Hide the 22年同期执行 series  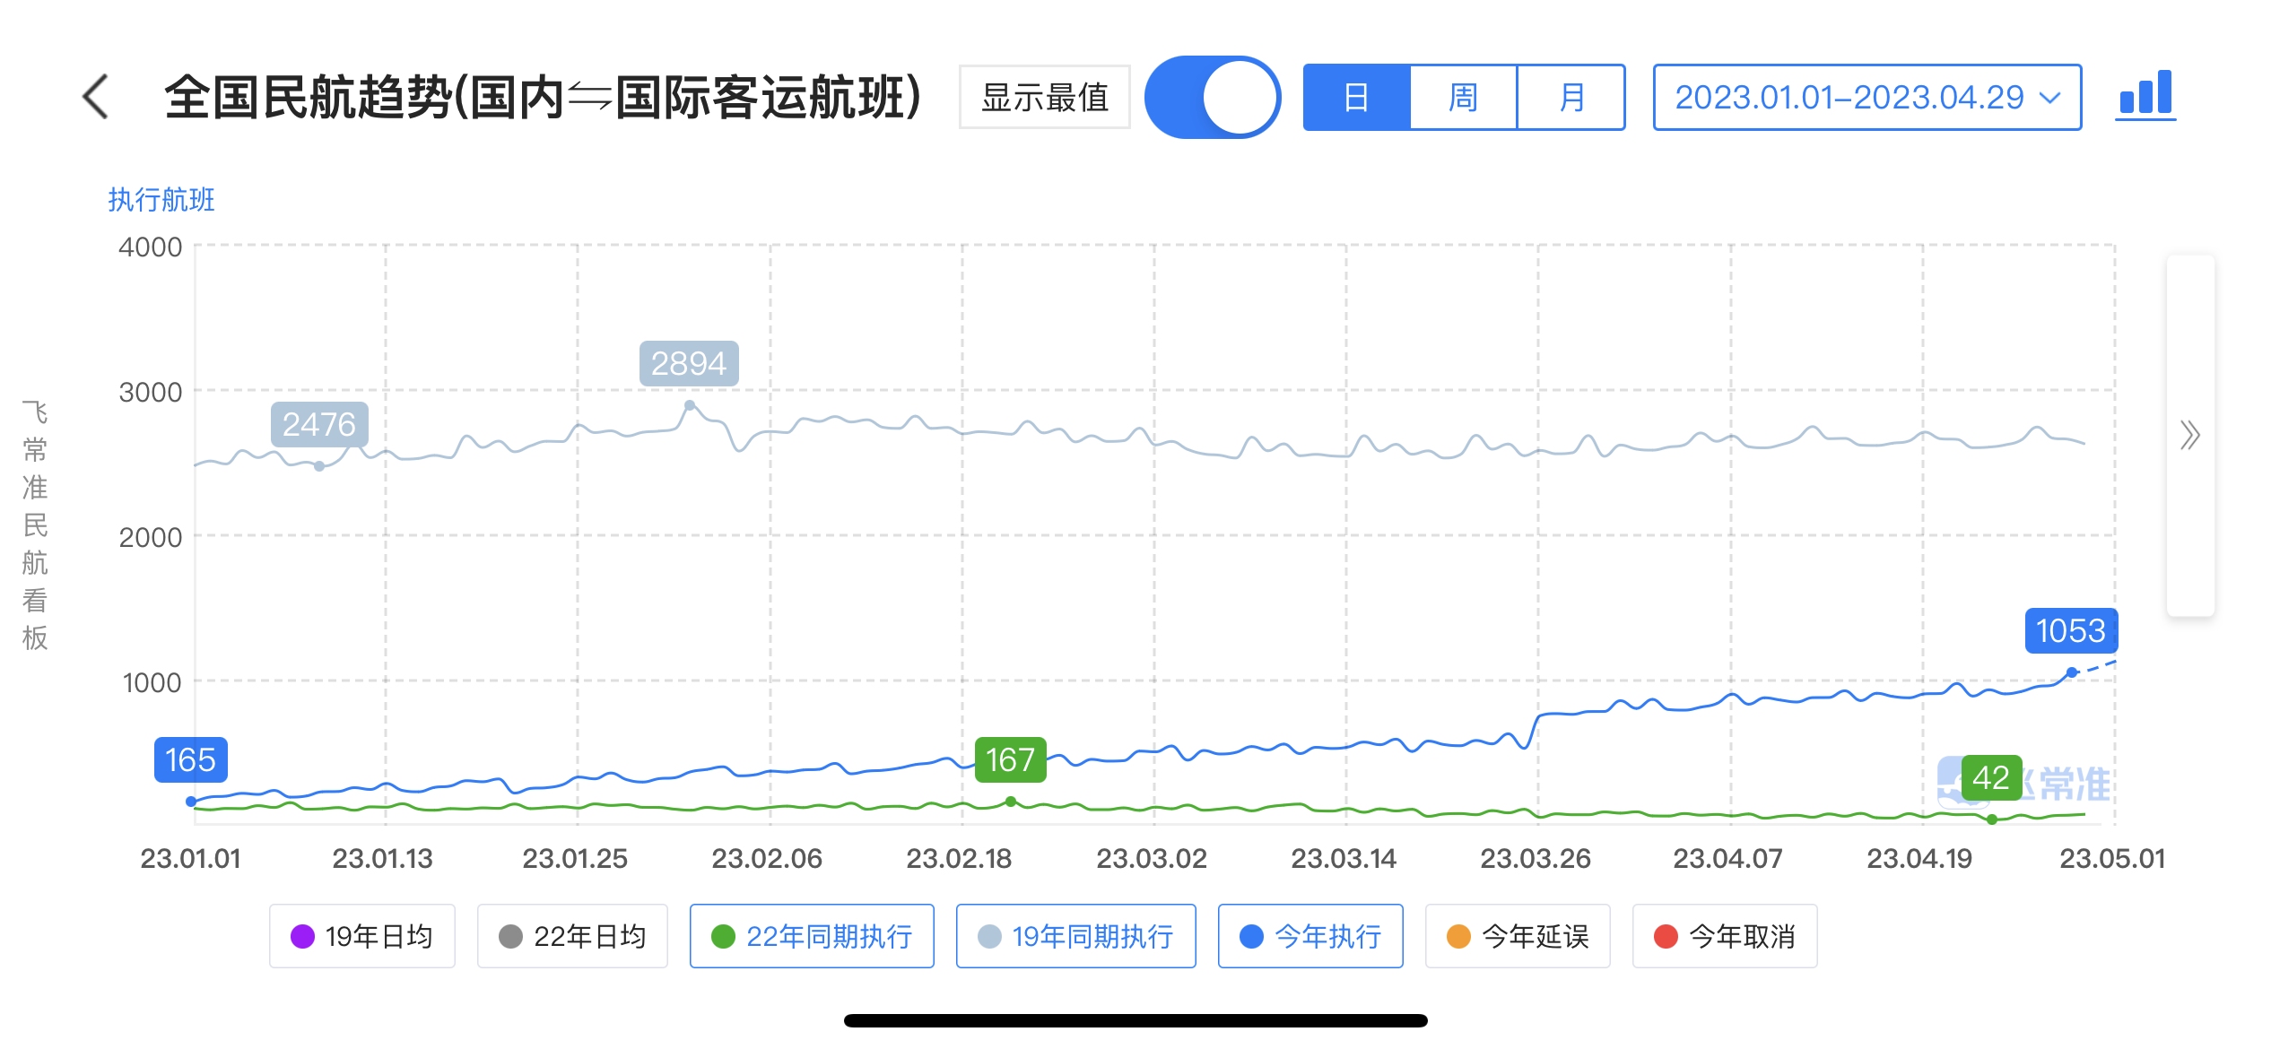click(x=812, y=936)
